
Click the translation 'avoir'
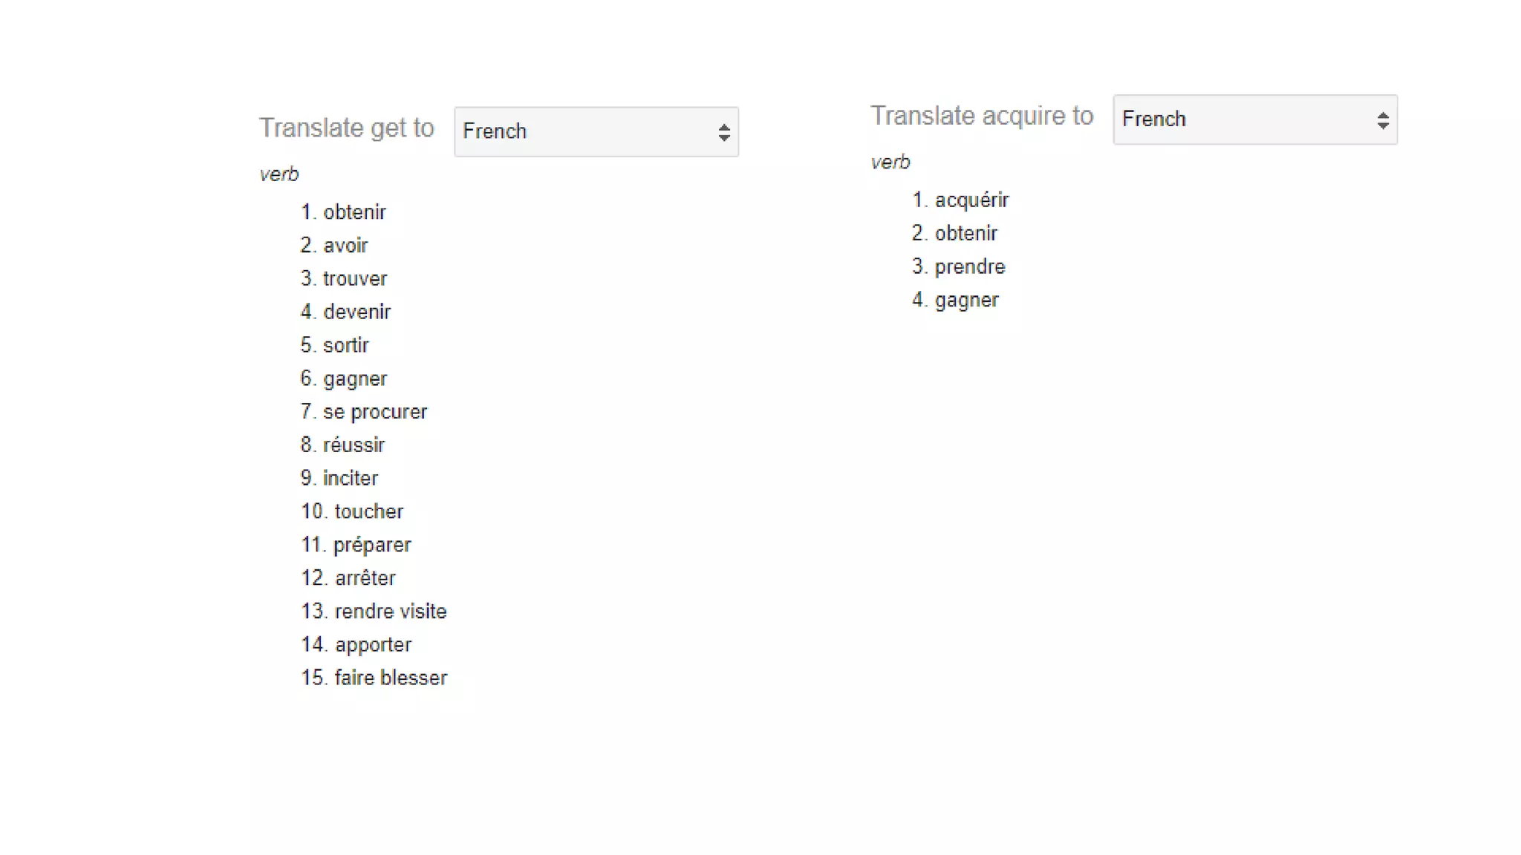point(345,246)
